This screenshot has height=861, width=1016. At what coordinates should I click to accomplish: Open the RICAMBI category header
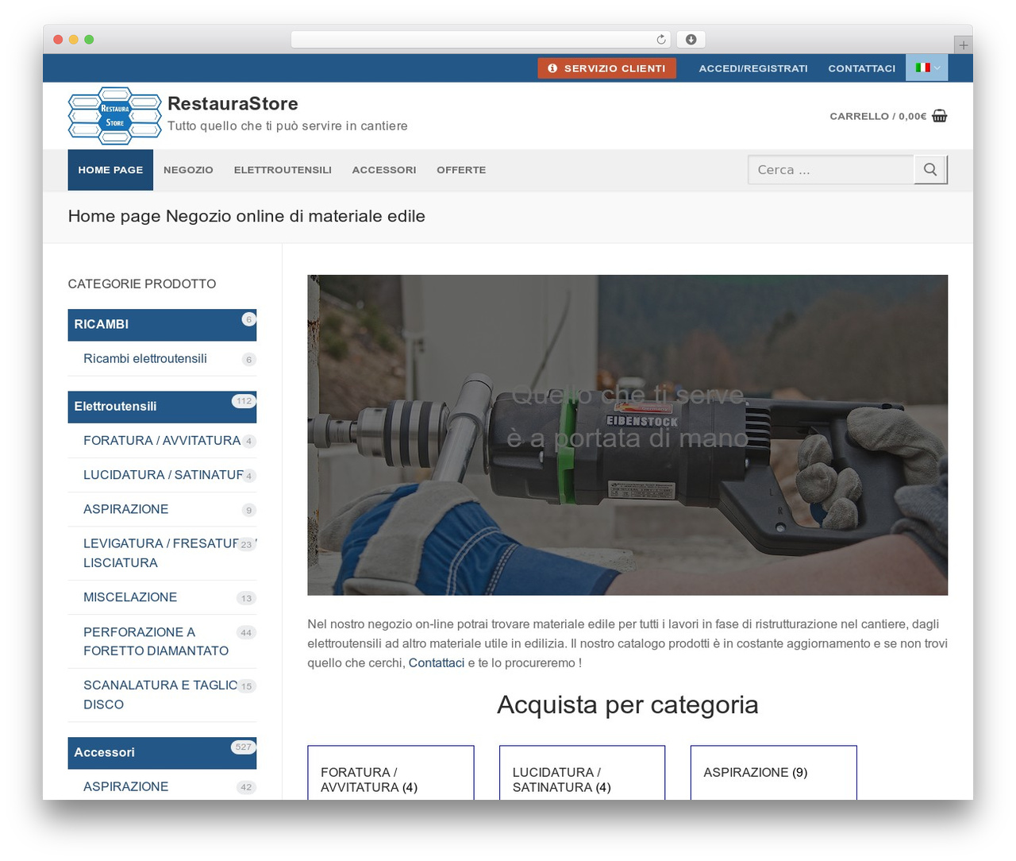(x=162, y=324)
